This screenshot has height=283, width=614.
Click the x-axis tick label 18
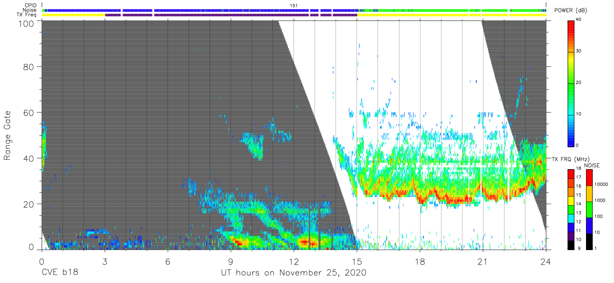[x=420, y=261]
